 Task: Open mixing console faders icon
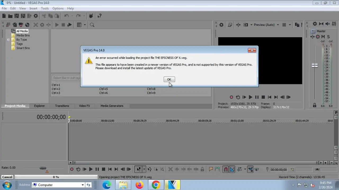click(334, 24)
